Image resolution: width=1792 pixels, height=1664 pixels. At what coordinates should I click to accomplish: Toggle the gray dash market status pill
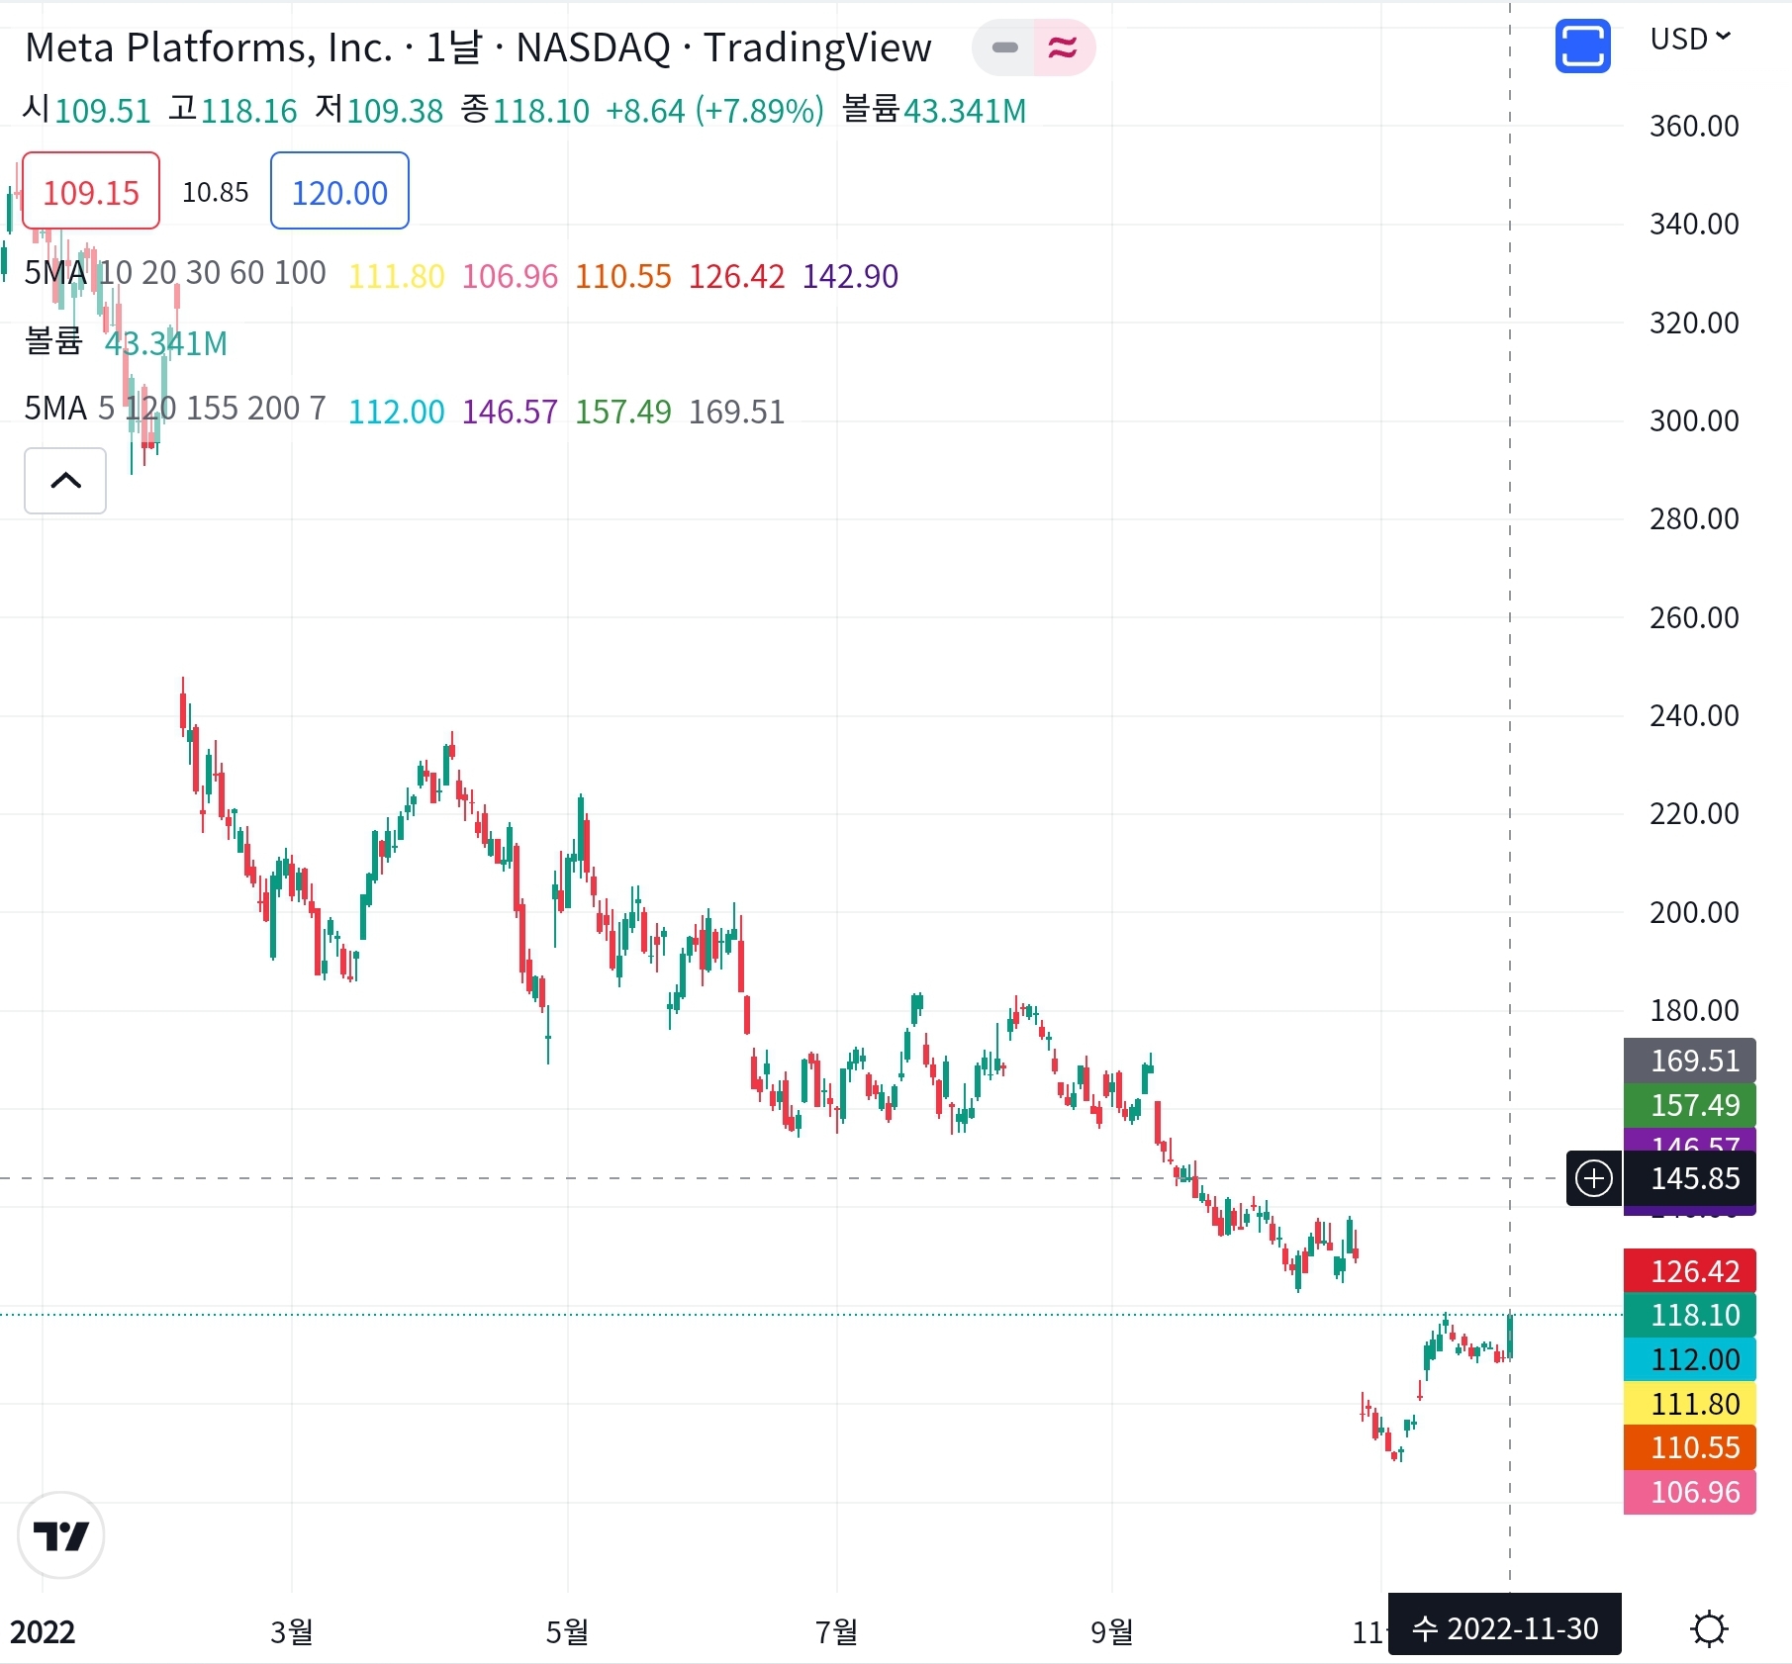[x=1004, y=47]
